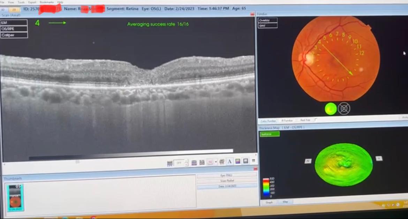This screenshot has width=408, height=219.
Task: Enable the Caliper measurement toggle
Action: (x=14, y=35)
